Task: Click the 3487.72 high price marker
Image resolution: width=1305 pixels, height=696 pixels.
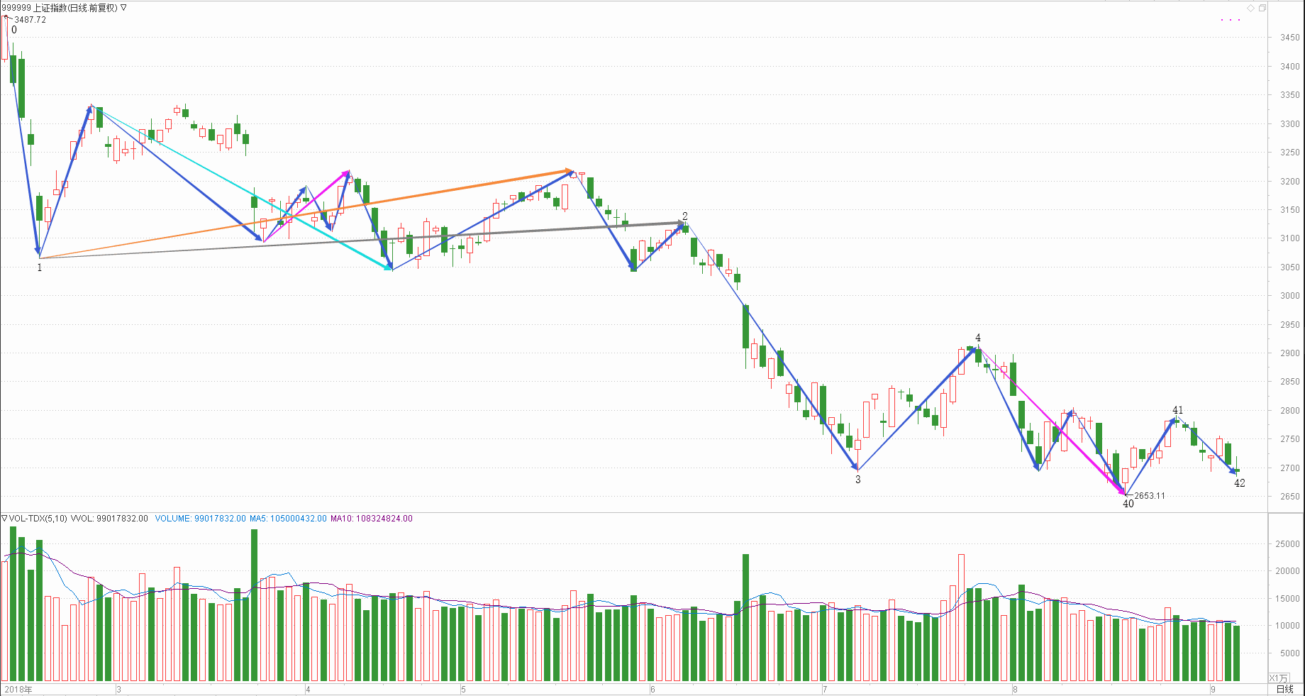Action: [x=30, y=20]
